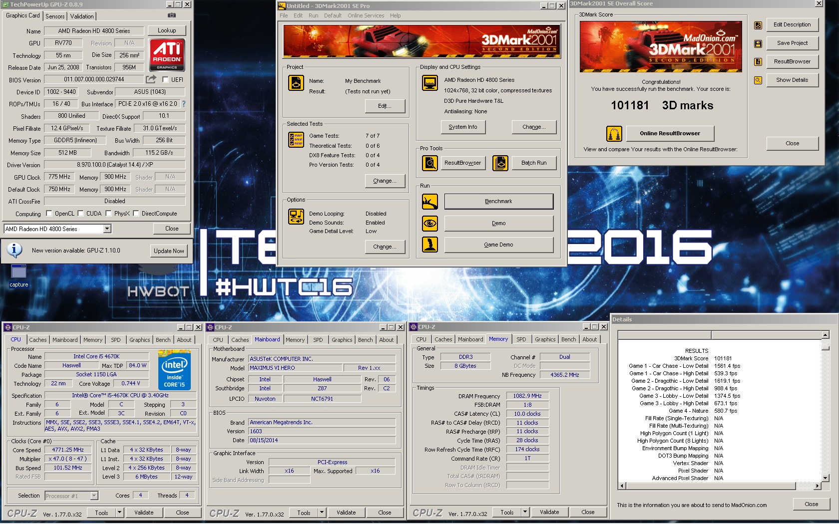Click the ResultBrowser icon in score window
The width and height of the screenshot is (839, 524).
coord(758,62)
